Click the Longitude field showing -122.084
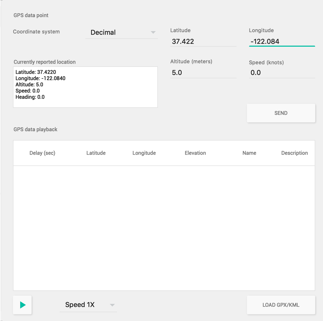This screenshot has width=323, height=321. [x=282, y=41]
